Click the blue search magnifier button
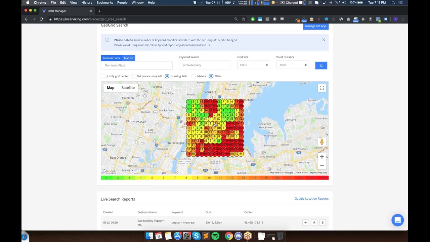430x242 pixels. (321, 66)
